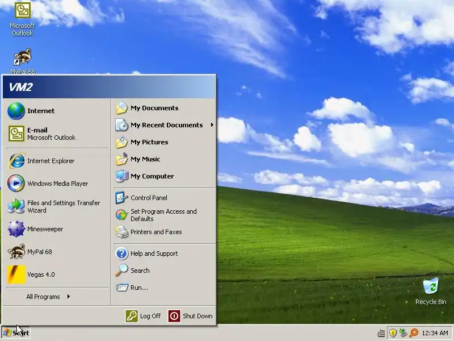Click the Log Off button
Viewport: 454px width, 341px height.
click(x=144, y=316)
